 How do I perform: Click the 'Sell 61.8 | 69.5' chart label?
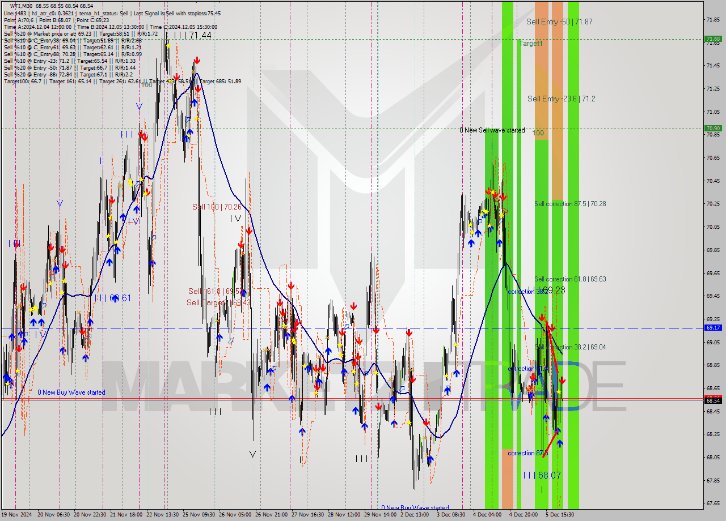point(216,291)
